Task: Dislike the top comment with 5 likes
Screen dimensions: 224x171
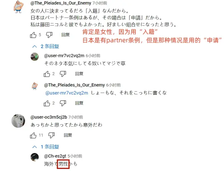Action: pos(49,35)
